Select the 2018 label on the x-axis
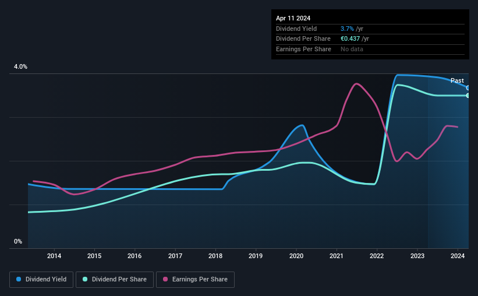The width and height of the screenshot is (478, 296). pos(215,256)
